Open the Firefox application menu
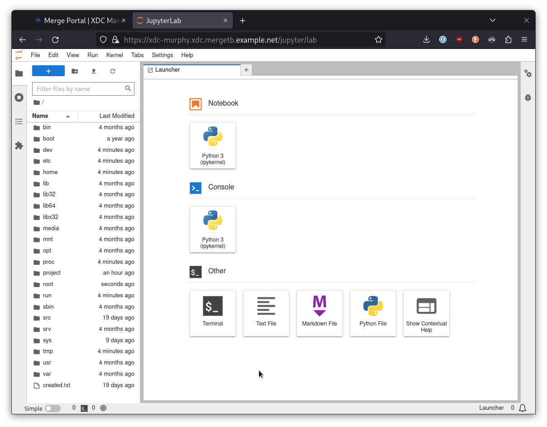Image resolution: width=547 pixels, height=427 pixels. pyautogui.click(x=524, y=40)
